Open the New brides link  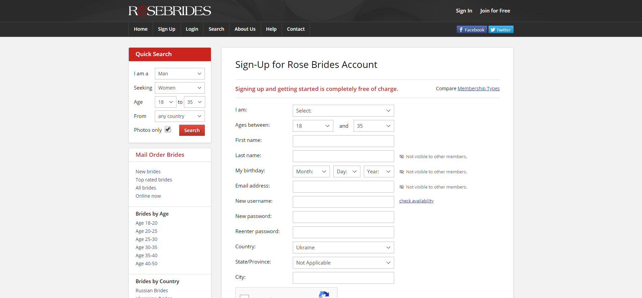[148, 172]
